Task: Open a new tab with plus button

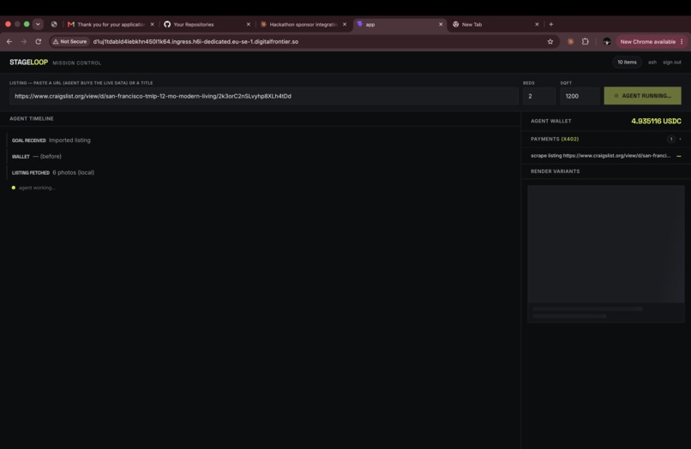Action: [551, 24]
